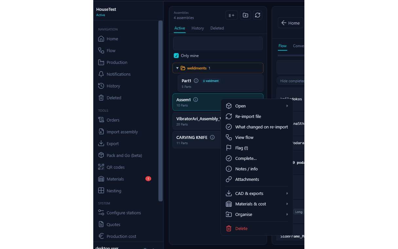Screen dimensions: 398x249
Task: Click the HouseTest workspace name
Action: tap(106, 10)
